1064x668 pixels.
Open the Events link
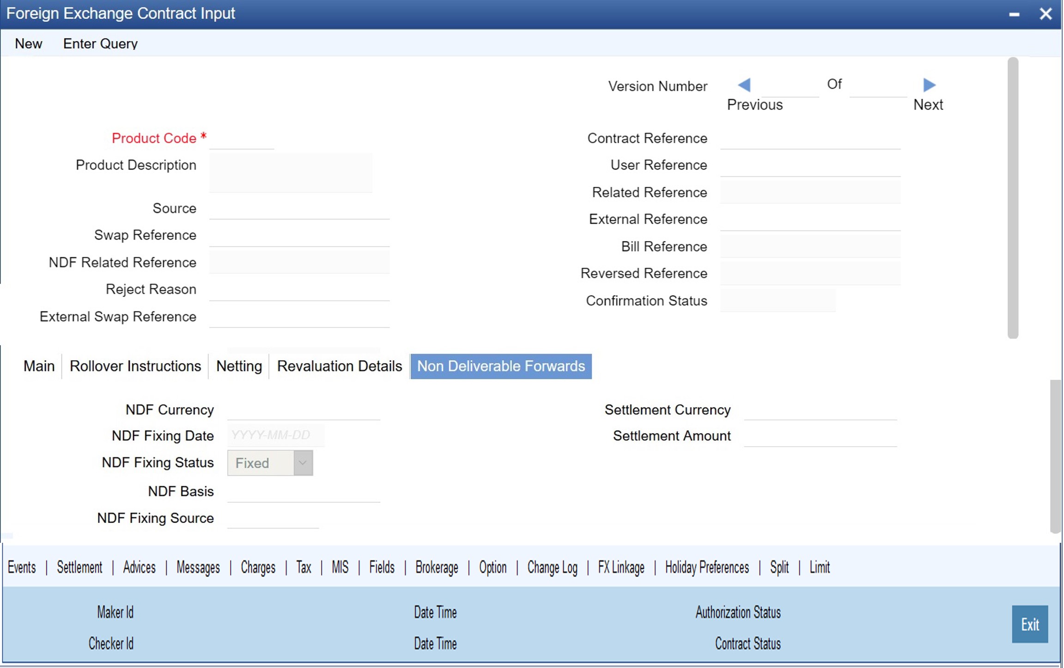pos(22,567)
